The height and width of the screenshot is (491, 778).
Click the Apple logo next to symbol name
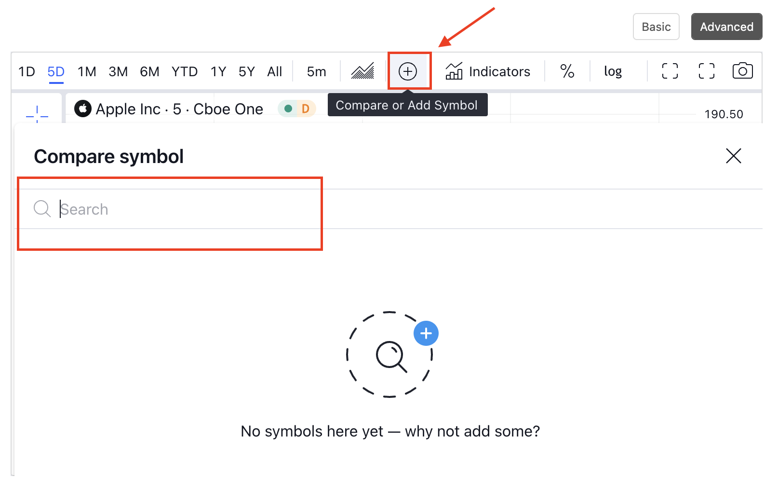coord(83,109)
